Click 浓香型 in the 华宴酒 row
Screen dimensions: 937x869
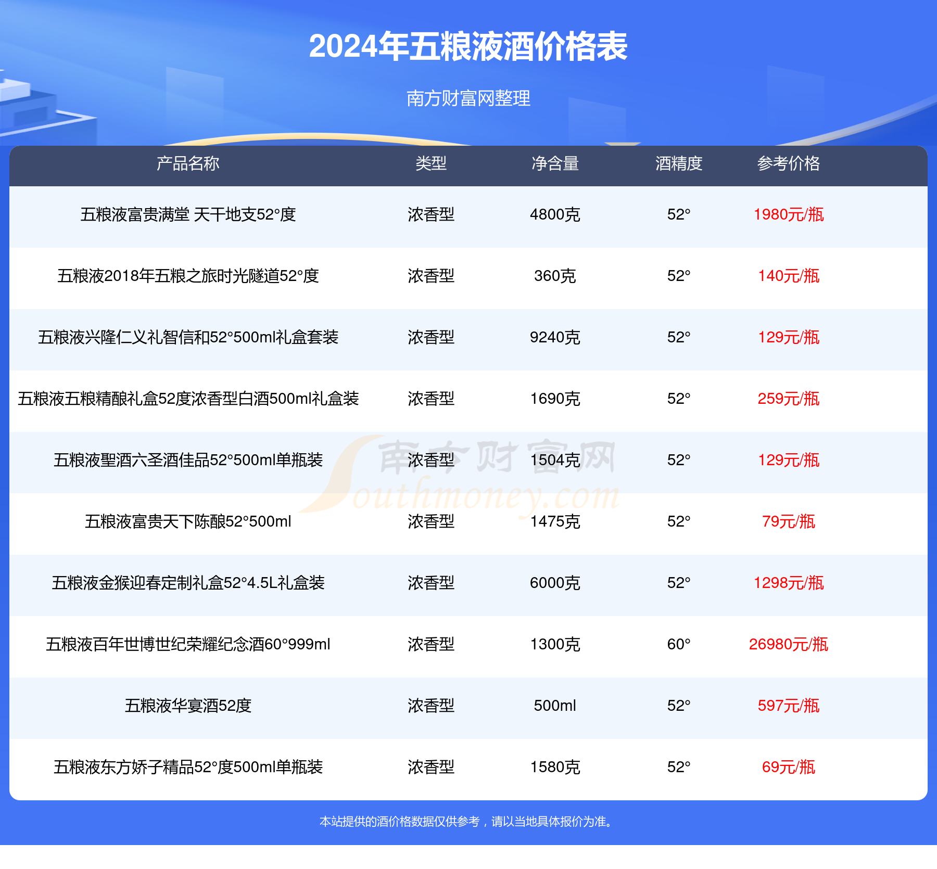pyautogui.click(x=431, y=706)
